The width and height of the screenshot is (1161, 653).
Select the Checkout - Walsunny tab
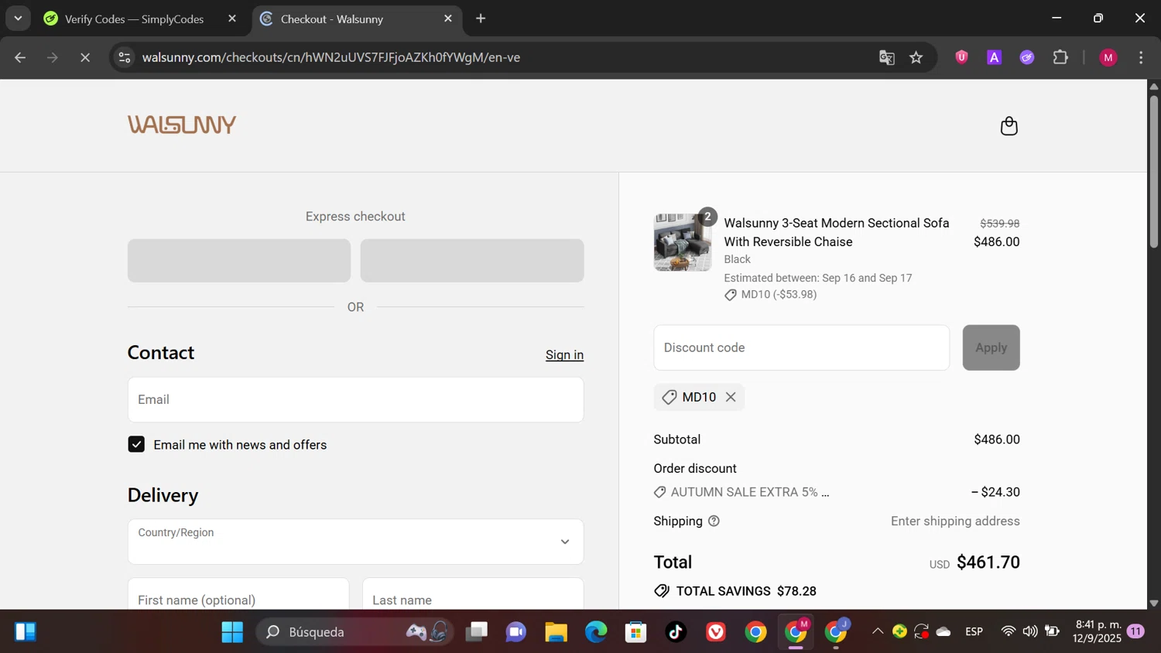tap(357, 19)
